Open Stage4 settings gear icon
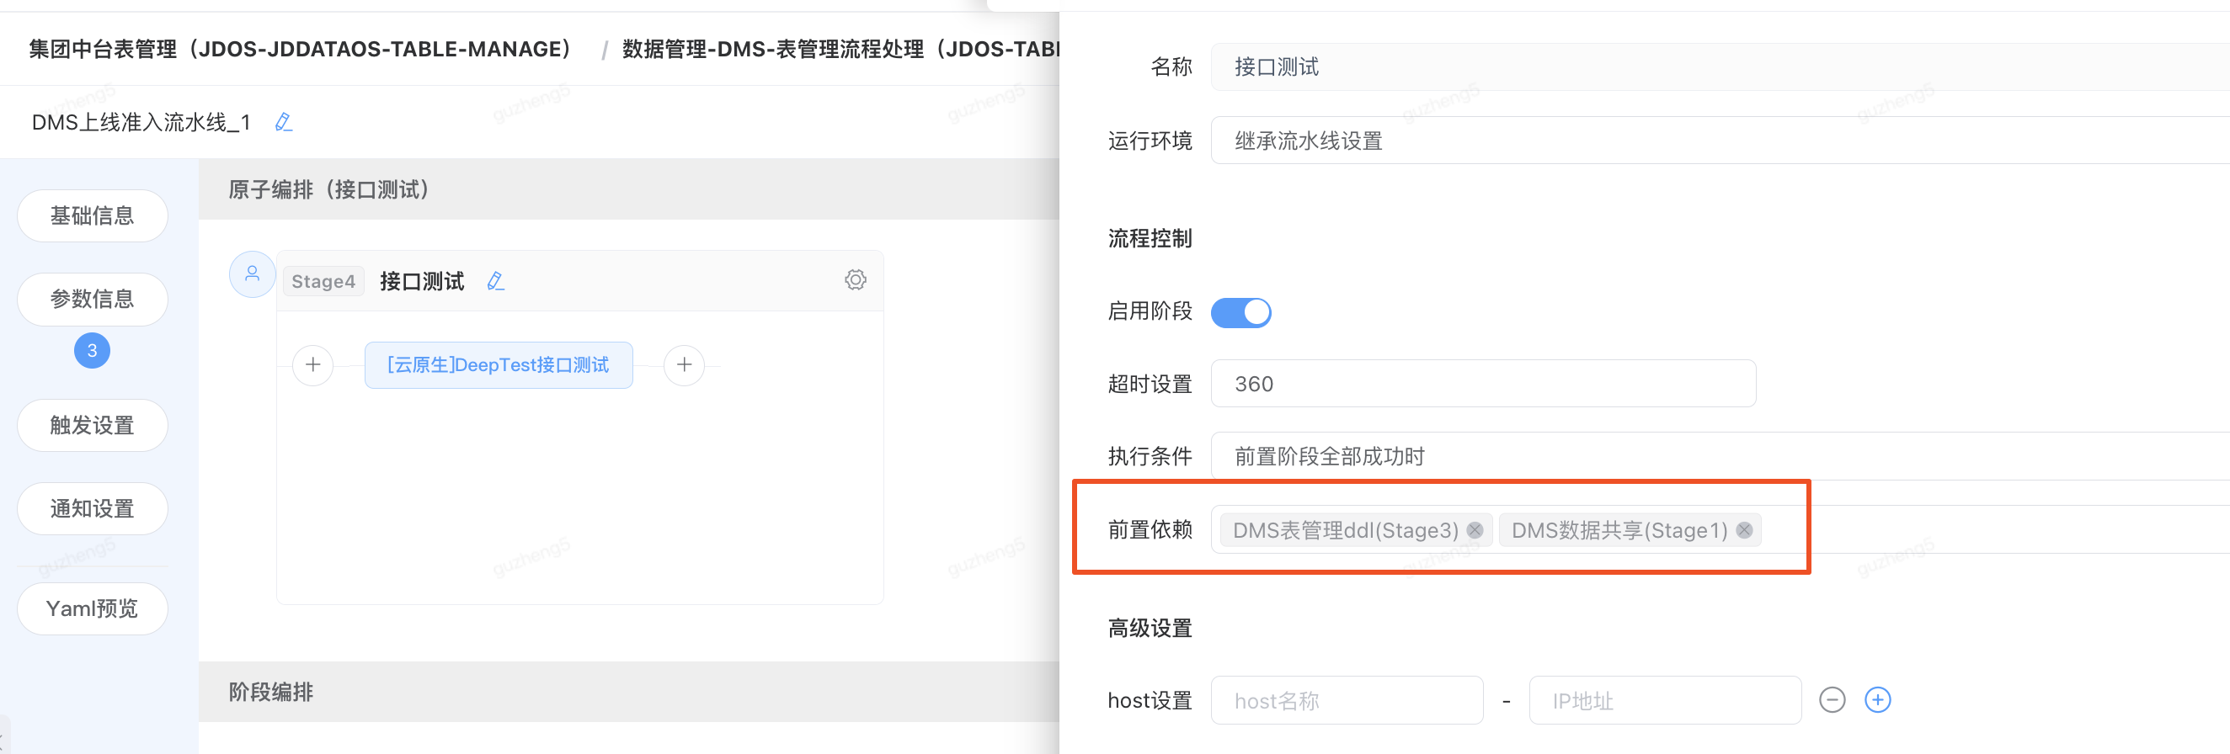Viewport: 2230px width, 754px height. tap(856, 279)
